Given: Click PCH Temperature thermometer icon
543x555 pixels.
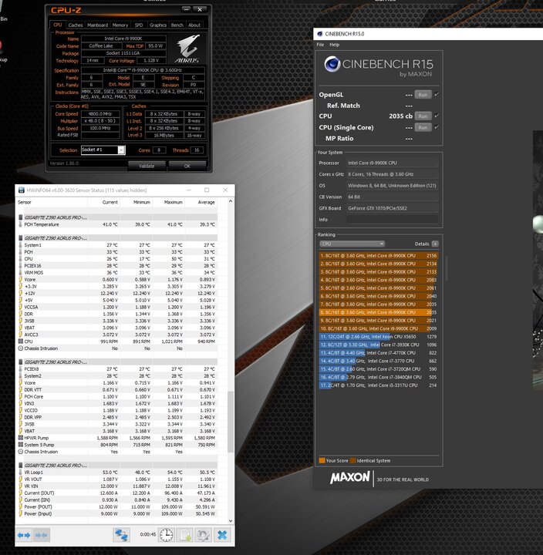Looking at the screenshot, I should [21, 224].
